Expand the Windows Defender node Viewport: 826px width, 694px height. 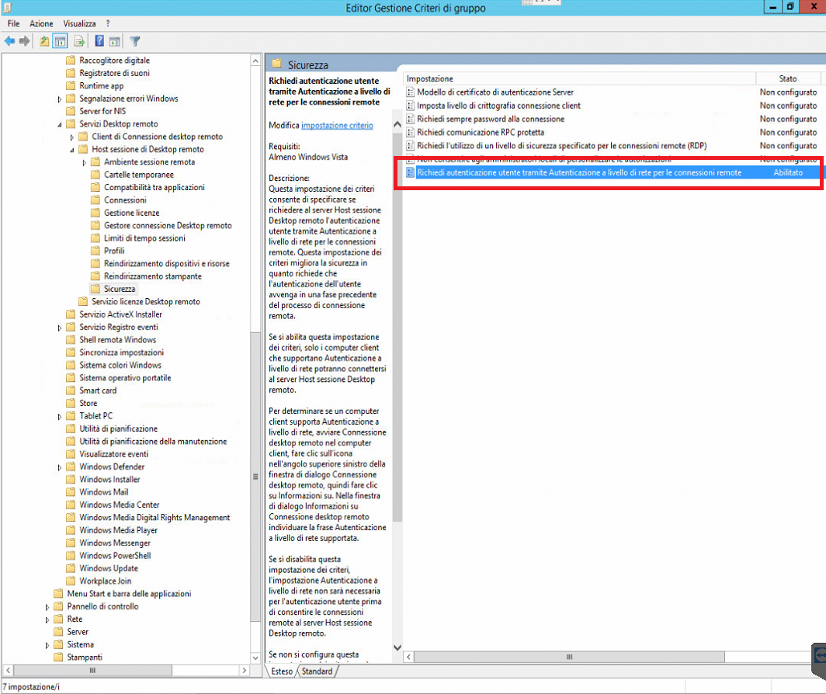(x=60, y=467)
